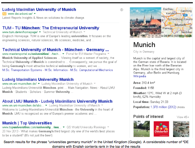
Task: Click 'Local time: Sunday 21:33' line
Action: [x=150, y=102]
